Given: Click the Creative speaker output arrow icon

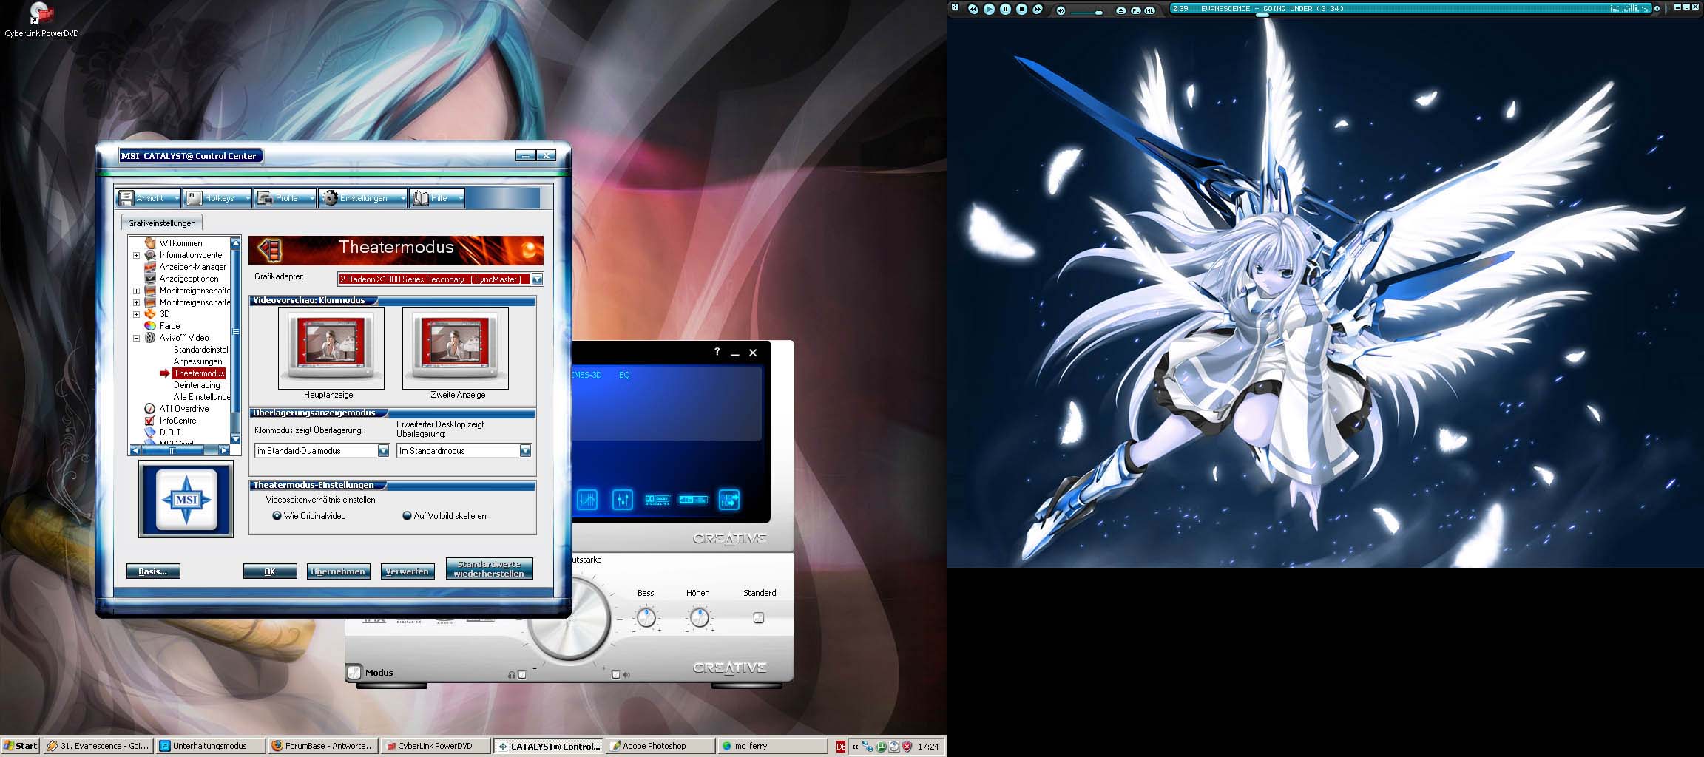Looking at the screenshot, I should click(729, 500).
